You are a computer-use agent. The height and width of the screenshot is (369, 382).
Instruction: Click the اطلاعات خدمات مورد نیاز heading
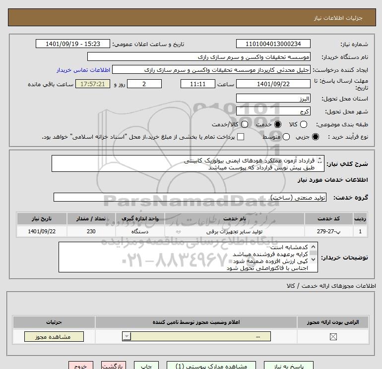click(x=332, y=180)
